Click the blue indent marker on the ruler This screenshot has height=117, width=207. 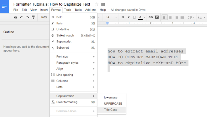pyautogui.click(x=107, y=23)
